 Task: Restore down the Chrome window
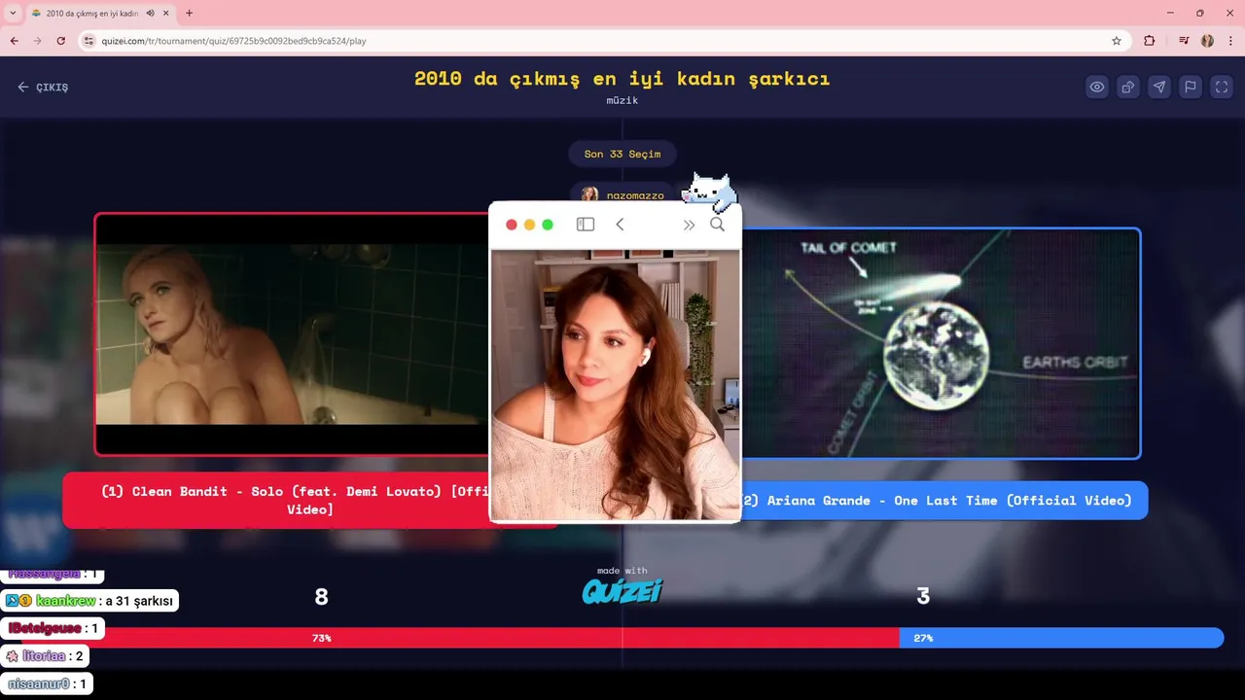[x=1199, y=13]
